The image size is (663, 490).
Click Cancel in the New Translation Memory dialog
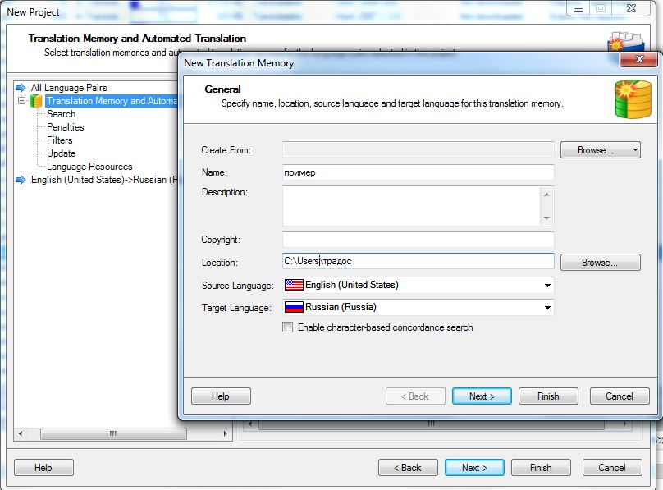pyautogui.click(x=620, y=396)
